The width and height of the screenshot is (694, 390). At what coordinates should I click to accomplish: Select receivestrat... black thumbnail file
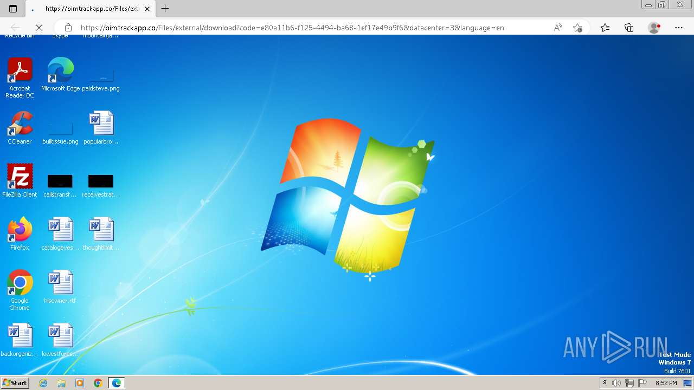[x=101, y=186]
